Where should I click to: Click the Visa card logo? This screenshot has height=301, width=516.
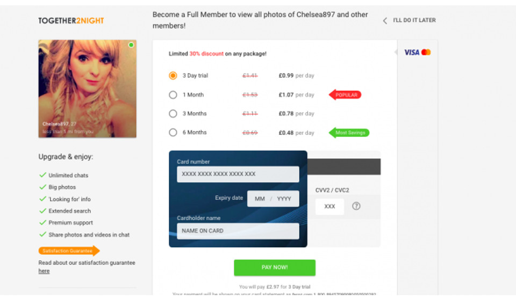click(412, 52)
